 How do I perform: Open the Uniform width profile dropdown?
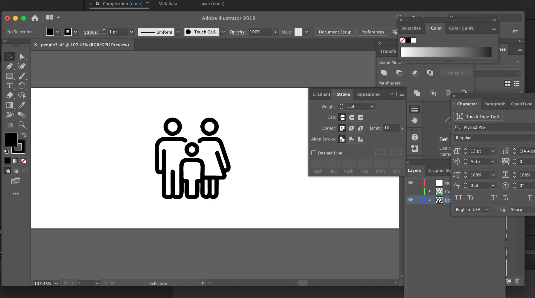coord(178,32)
